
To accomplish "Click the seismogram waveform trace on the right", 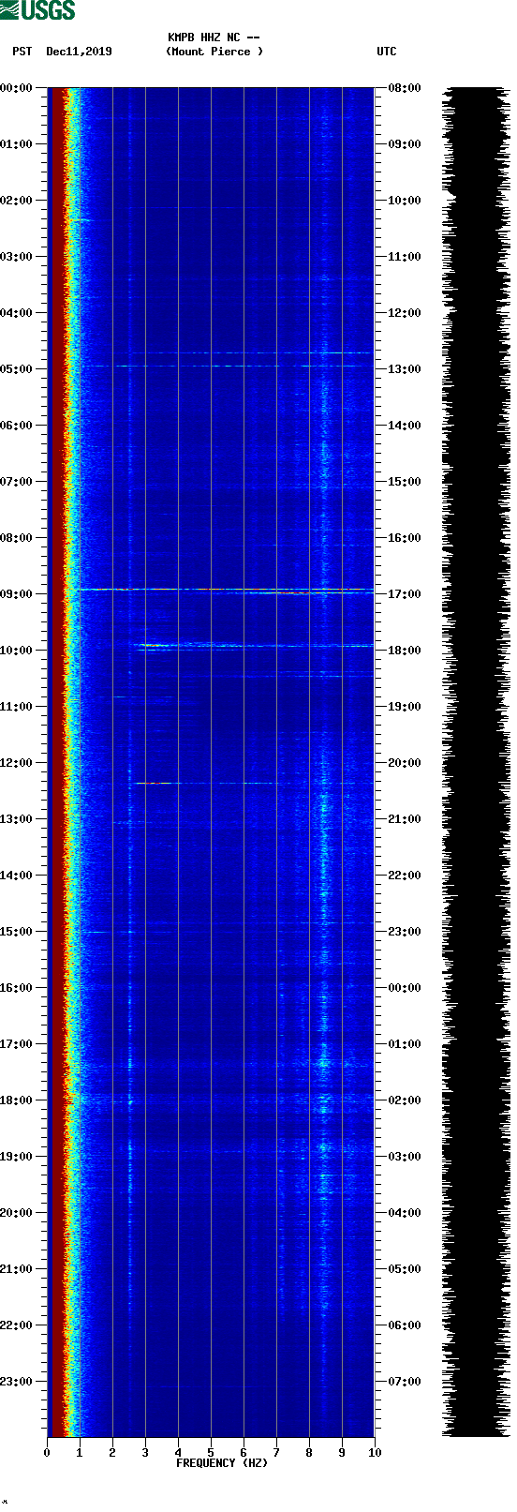I will (477, 762).
